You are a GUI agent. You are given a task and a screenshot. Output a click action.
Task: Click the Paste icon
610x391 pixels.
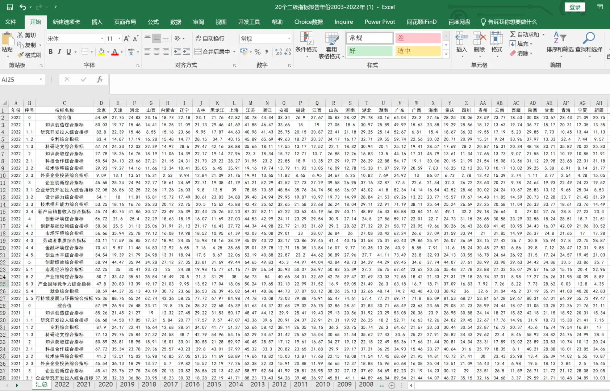[x=7, y=39]
